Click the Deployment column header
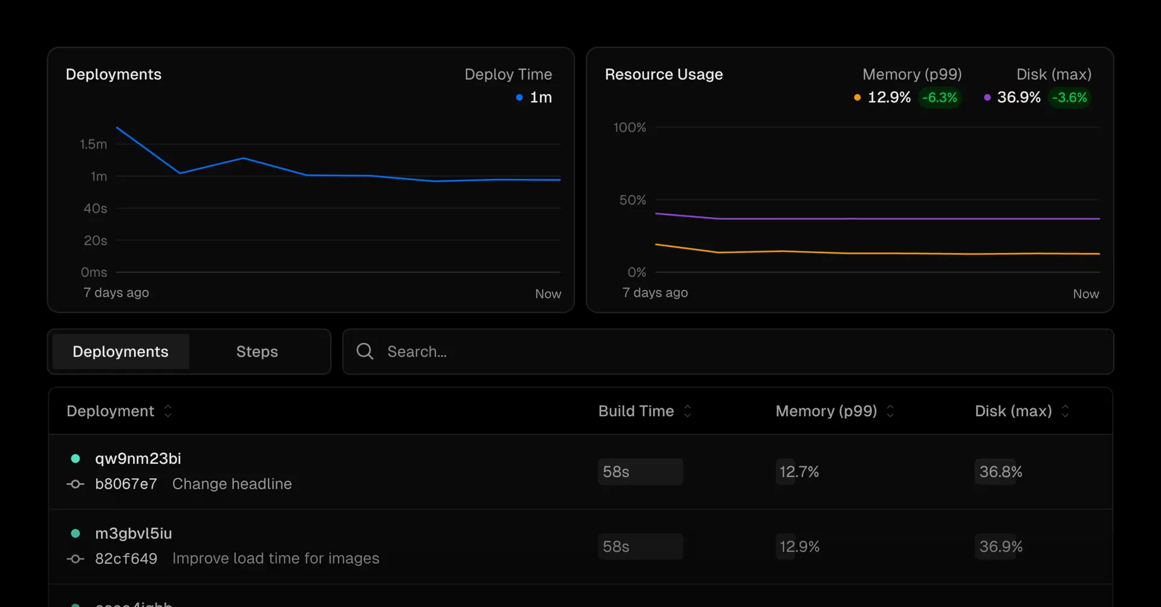Screen dimensions: 1161x607 click(x=110, y=411)
